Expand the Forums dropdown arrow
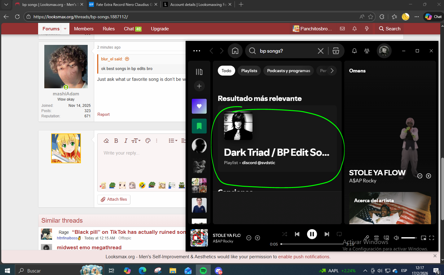Image resolution: width=444 pixels, height=275 pixels. (x=65, y=29)
